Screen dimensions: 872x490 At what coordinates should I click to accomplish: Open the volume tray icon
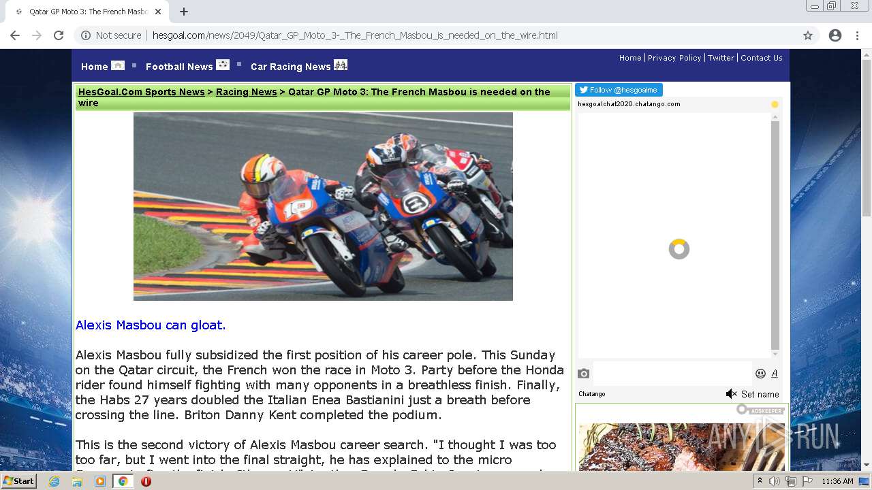coord(775,481)
